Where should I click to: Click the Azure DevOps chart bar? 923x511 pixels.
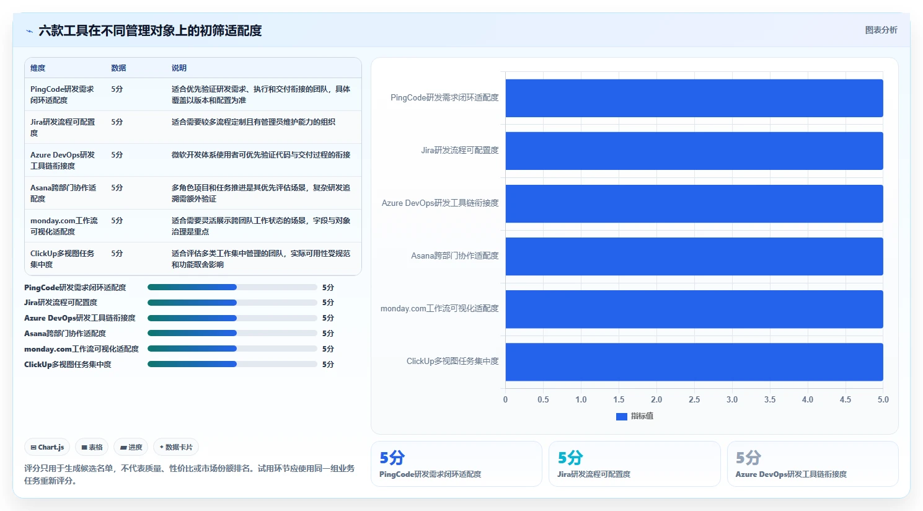tap(694, 203)
